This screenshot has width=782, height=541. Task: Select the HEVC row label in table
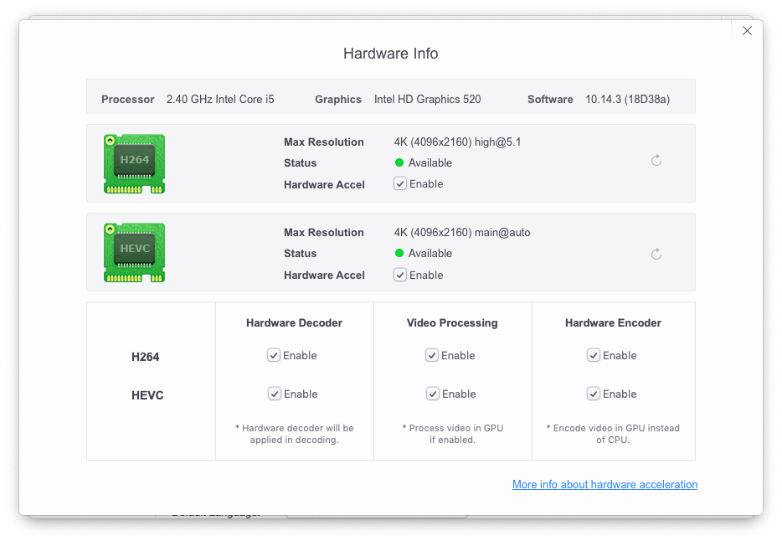pyautogui.click(x=147, y=395)
